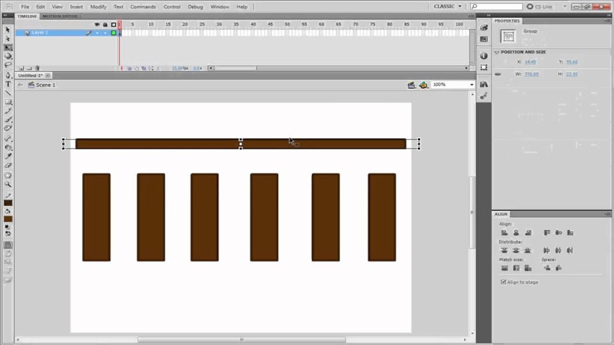Click Align bottom edge icon
614x345 pixels.
coord(570,233)
